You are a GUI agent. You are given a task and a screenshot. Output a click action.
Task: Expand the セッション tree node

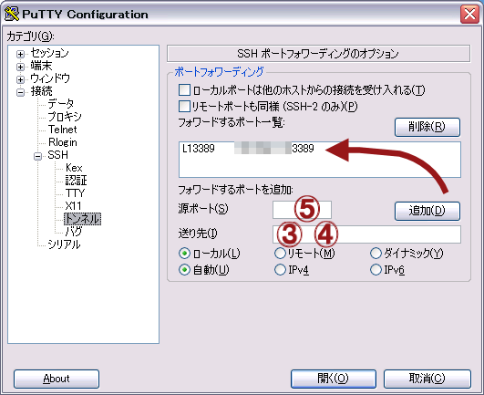(x=20, y=54)
